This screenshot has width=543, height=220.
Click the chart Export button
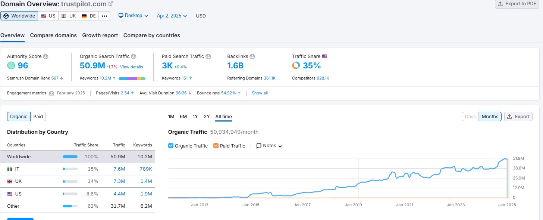(x=518, y=117)
